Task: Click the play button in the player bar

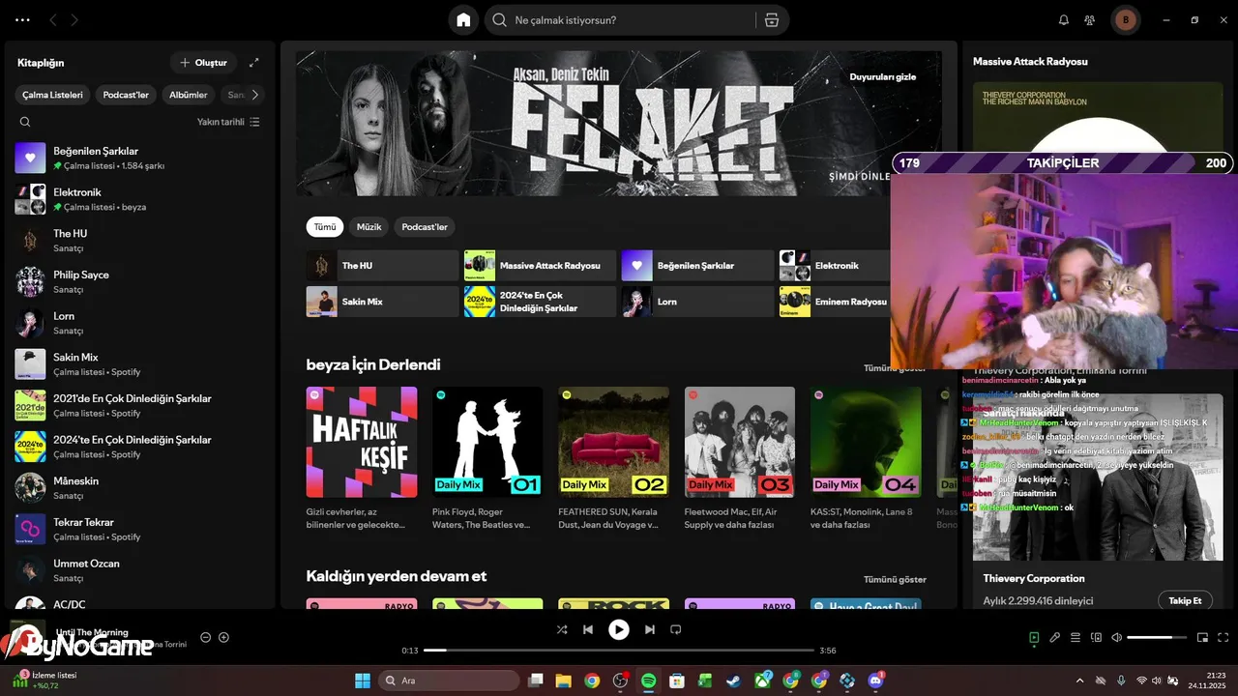Action: click(x=619, y=629)
